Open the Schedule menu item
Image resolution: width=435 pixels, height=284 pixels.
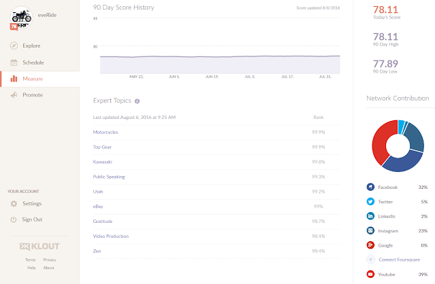point(33,63)
